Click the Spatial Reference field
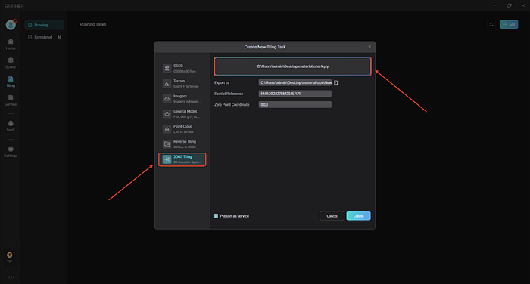This screenshot has height=284, width=530. (x=295, y=94)
